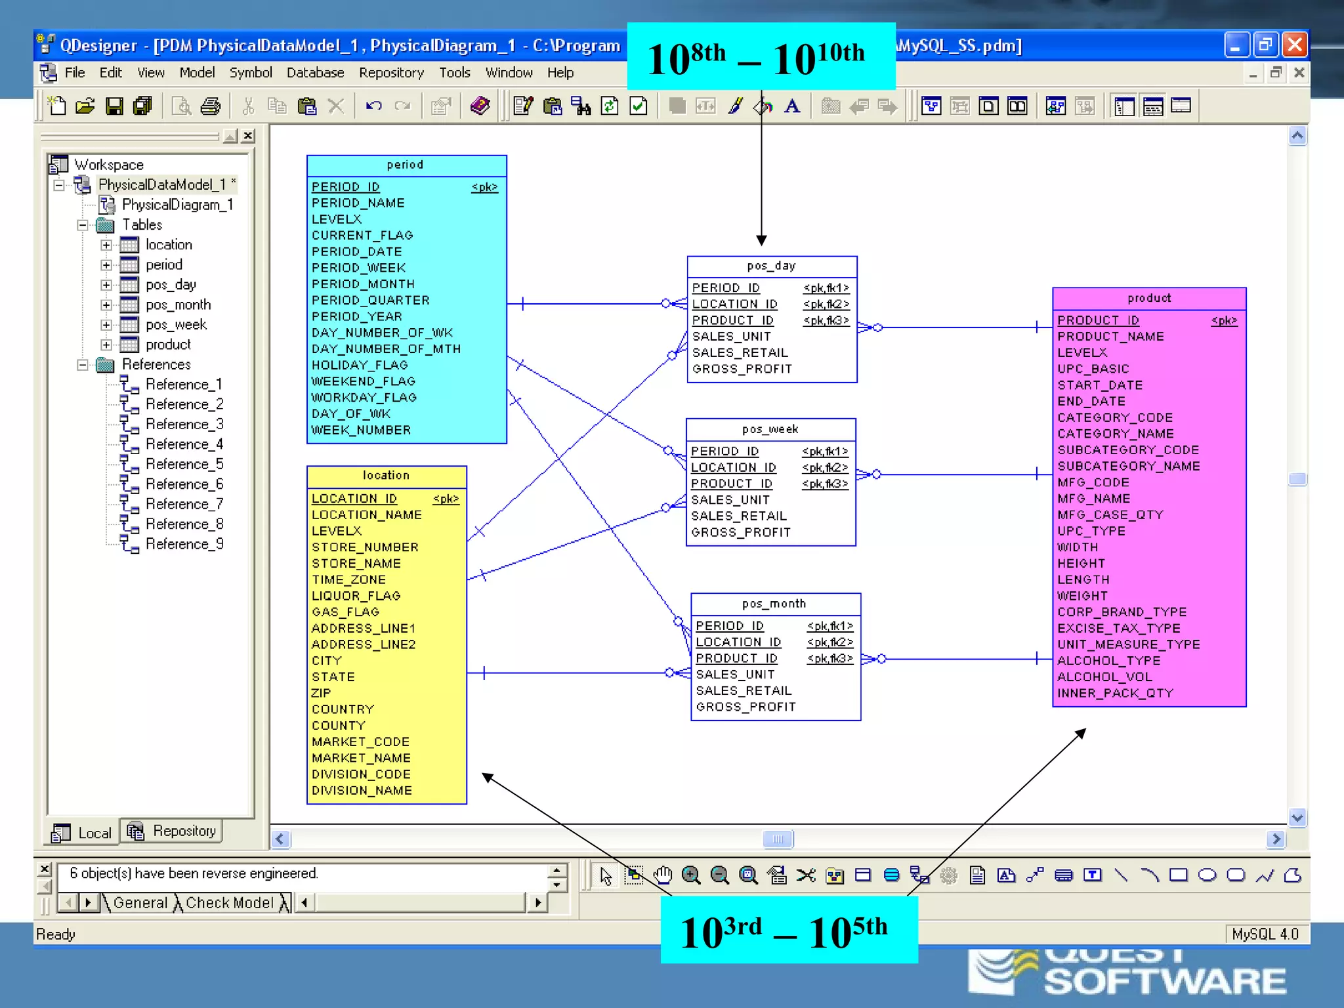Select the hand grabber tool
The width and height of the screenshot is (1344, 1008).
click(x=663, y=875)
